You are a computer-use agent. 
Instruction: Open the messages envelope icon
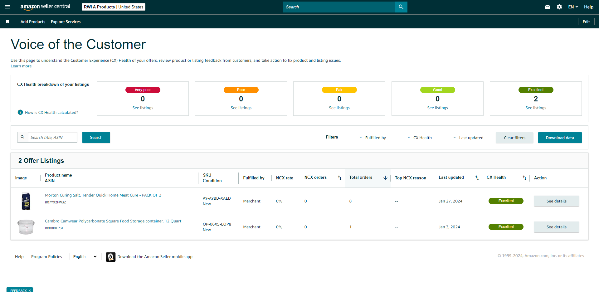[547, 7]
